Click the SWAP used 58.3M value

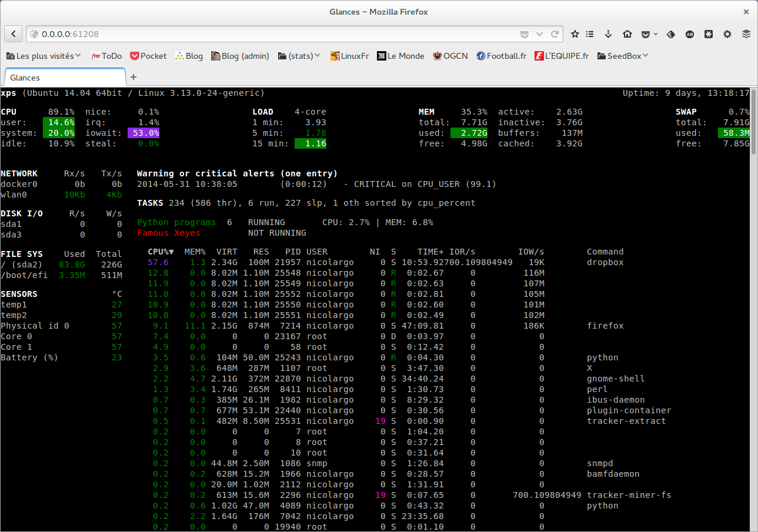(x=734, y=133)
